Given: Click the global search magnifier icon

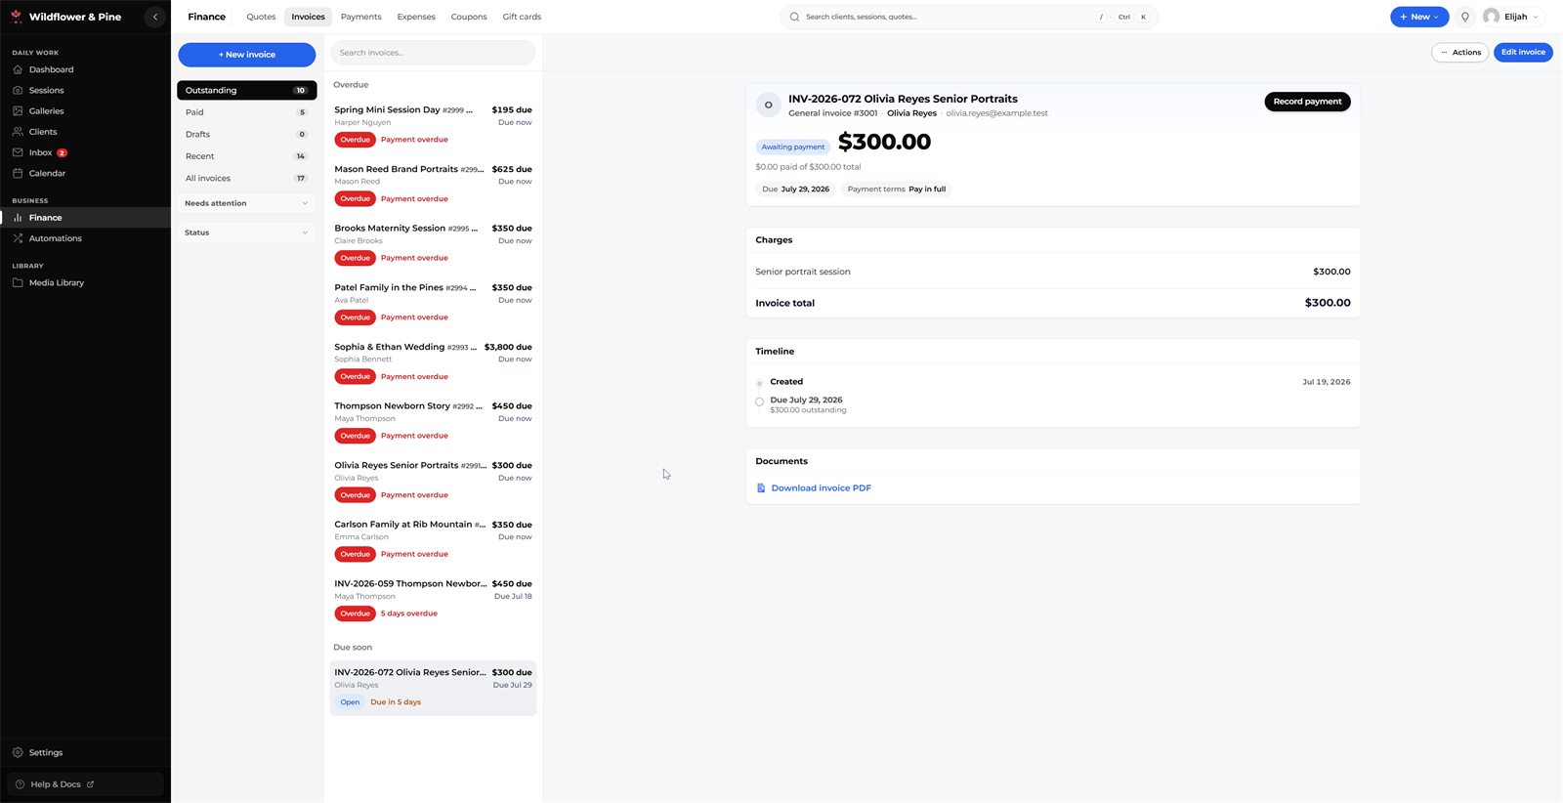Looking at the screenshot, I should 794,17.
